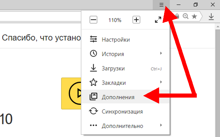Expand the Дополнительно submenu arrow
Screen dimensions: 220x137
(x=161, y=125)
